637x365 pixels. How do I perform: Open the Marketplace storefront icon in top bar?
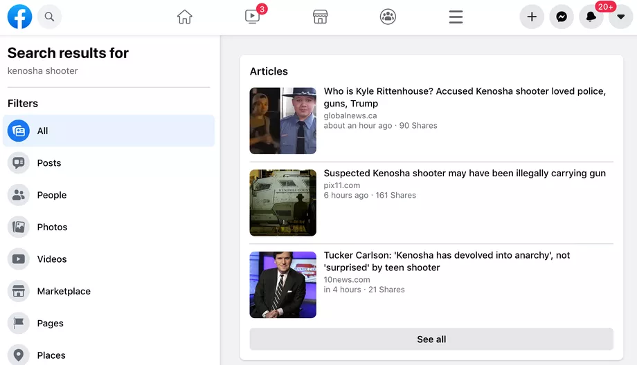(x=320, y=17)
